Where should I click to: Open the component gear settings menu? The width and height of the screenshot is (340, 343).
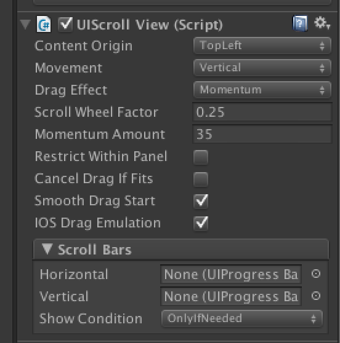pos(322,23)
